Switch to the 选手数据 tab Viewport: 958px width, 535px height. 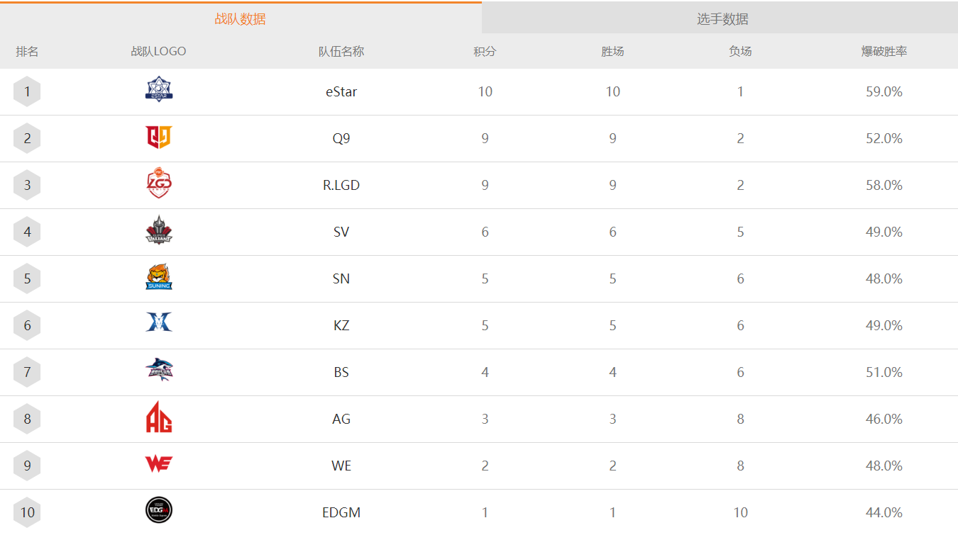[722, 19]
